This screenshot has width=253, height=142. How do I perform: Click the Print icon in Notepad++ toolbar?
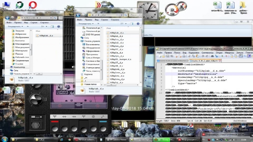click(x=184, y=56)
